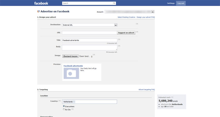The height and width of the screenshot is (117, 220).
Task: Click 'who live in the Netherlands' bullet
Action: click(172, 104)
